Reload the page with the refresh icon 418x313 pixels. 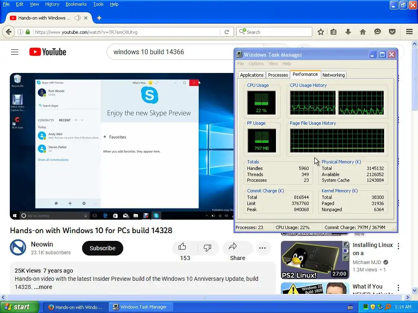(227, 32)
